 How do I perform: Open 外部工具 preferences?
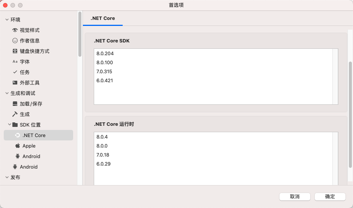[30, 83]
